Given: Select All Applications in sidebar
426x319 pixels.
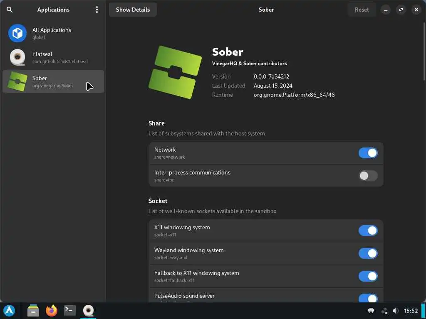Looking at the screenshot, I should tap(53, 33).
